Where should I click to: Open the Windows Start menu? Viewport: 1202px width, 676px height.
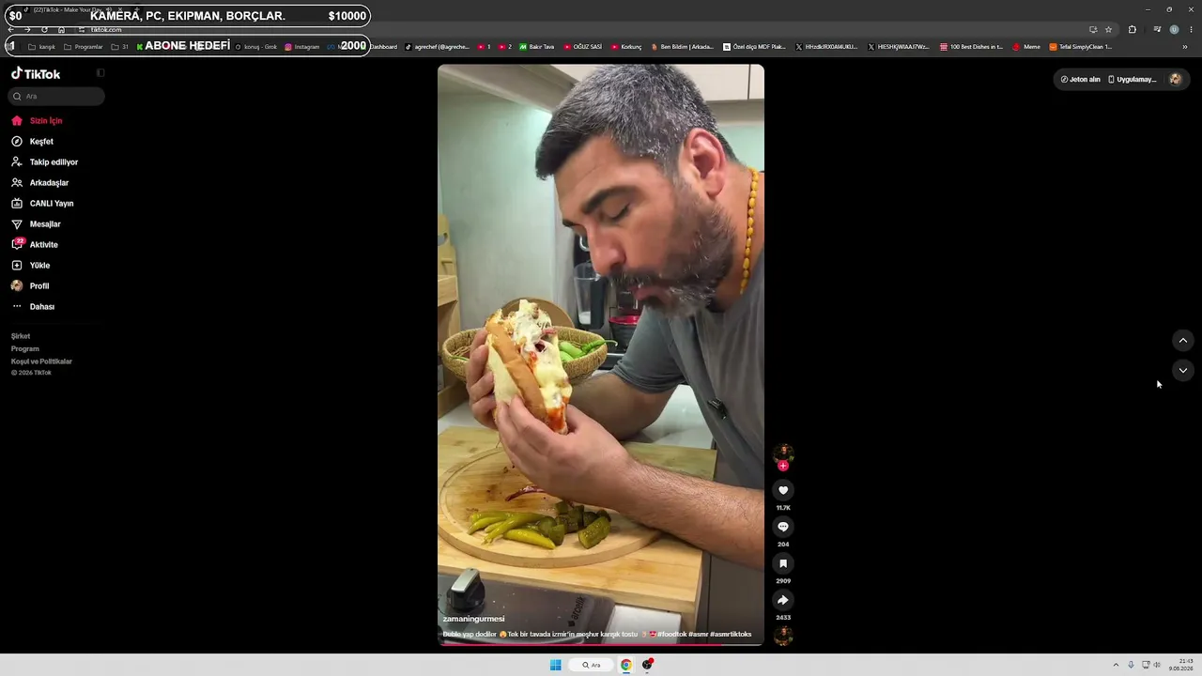pos(556,665)
